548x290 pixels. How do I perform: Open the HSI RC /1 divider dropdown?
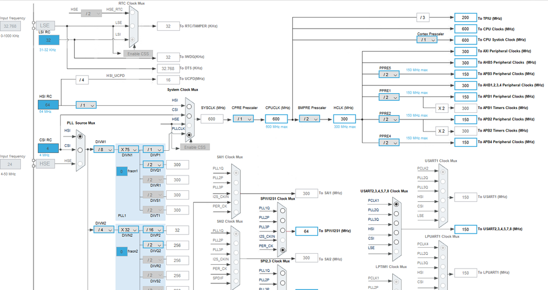87,105
